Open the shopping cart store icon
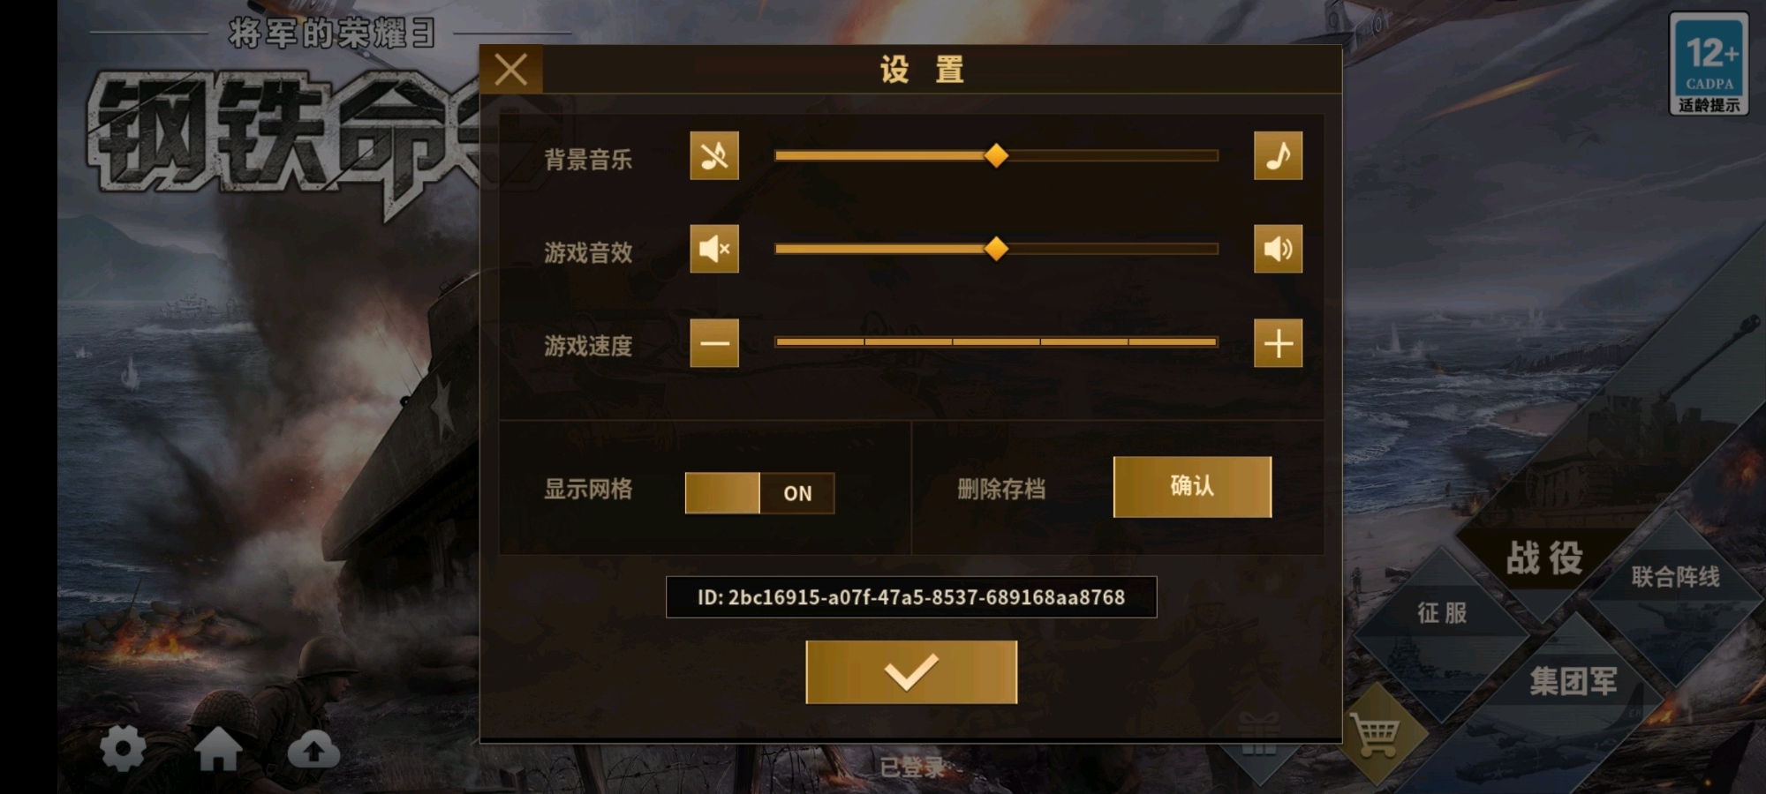Viewport: 1766px width, 794px height. coord(1377,734)
